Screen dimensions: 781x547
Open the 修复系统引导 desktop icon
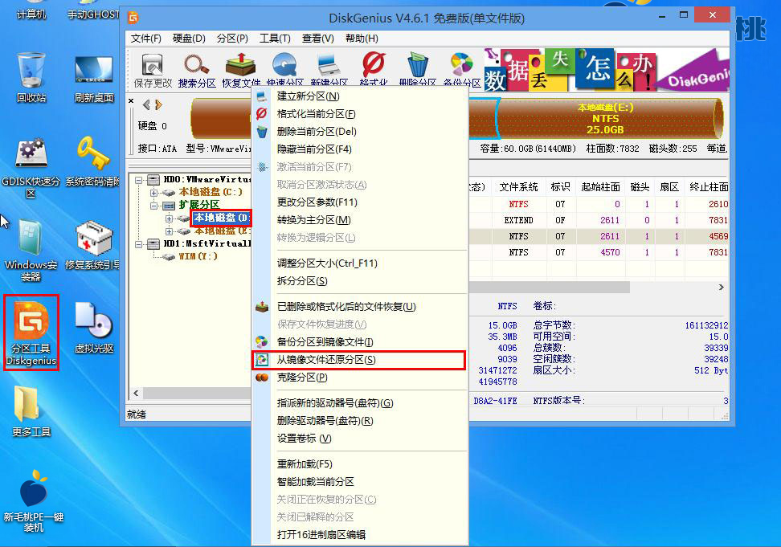pos(93,245)
